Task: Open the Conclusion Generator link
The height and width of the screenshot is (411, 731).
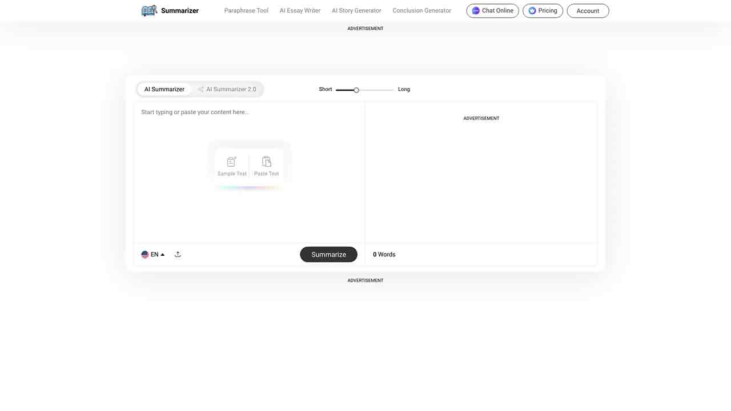Action: 421,11
